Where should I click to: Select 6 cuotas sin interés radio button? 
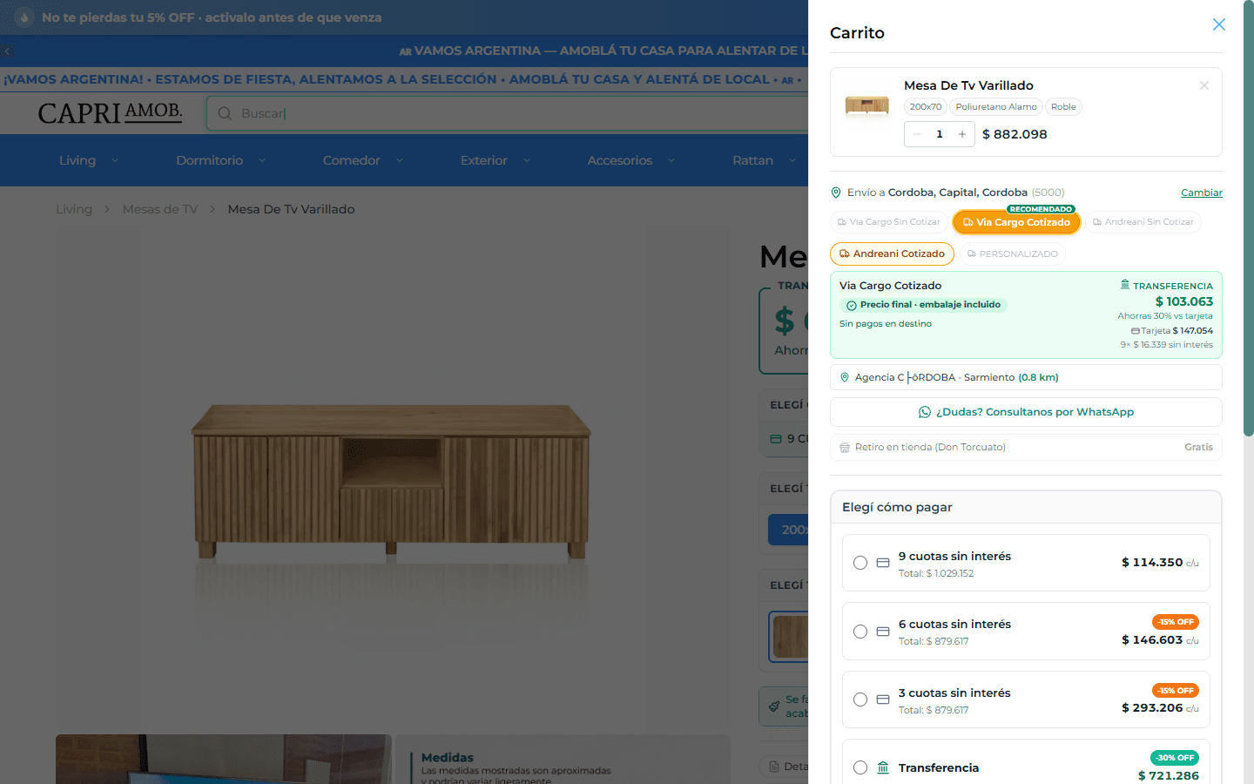tap(860, 632)
